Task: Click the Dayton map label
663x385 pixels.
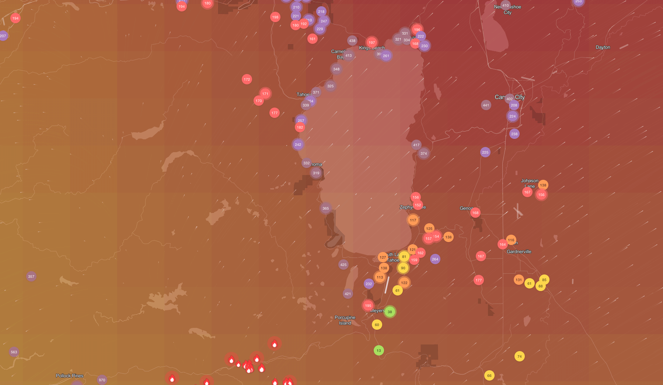Action: tap(603, 47)
